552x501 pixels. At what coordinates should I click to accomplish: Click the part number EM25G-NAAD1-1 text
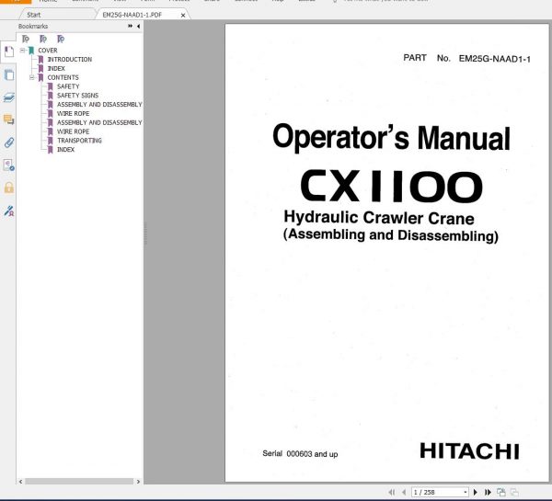pyautogui.click(x=494, y=59)
